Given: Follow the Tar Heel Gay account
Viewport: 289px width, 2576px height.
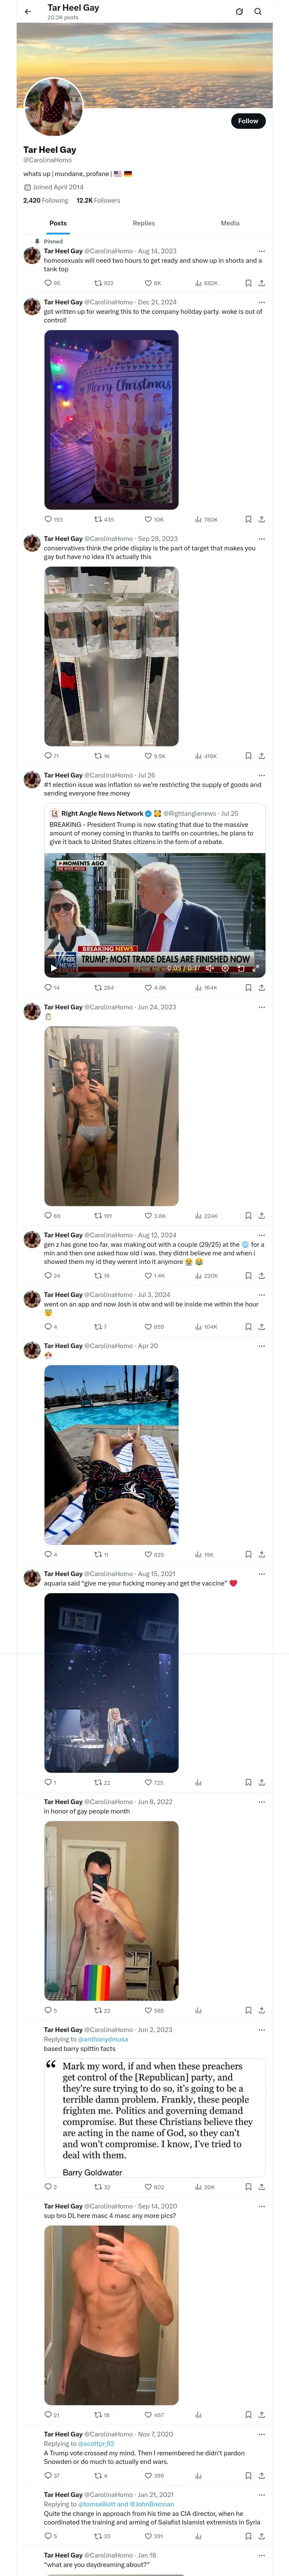Looking at the screenshot, I should [x=247, y=121].
